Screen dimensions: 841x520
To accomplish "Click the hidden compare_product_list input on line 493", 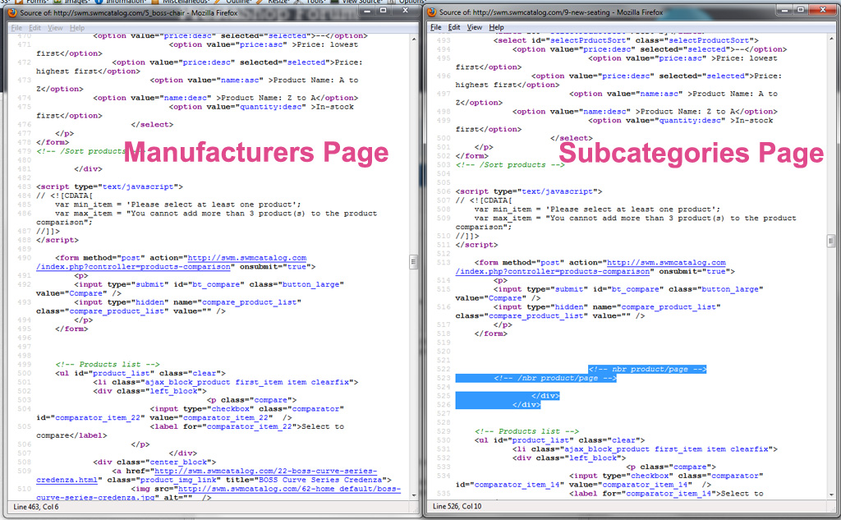I will (x=168, y=306).
